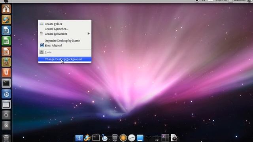
Task: Open the Home Folder launcher icon
Action: click(6, 9)
